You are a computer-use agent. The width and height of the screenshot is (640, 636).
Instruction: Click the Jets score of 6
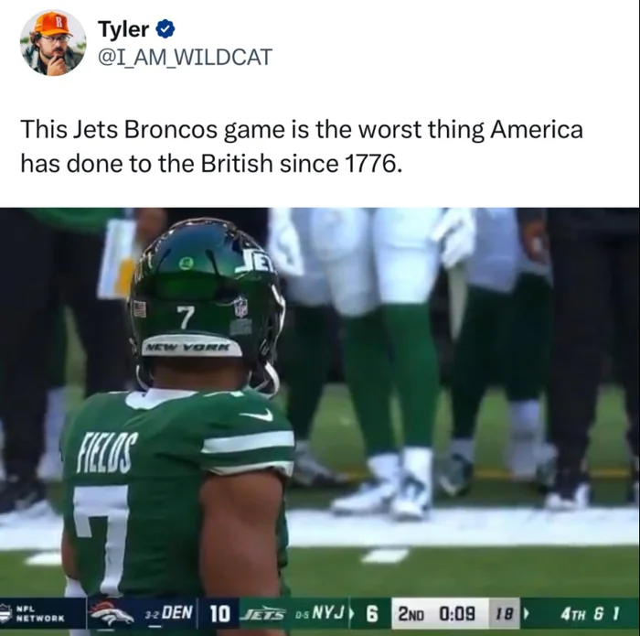pos(372,613)
